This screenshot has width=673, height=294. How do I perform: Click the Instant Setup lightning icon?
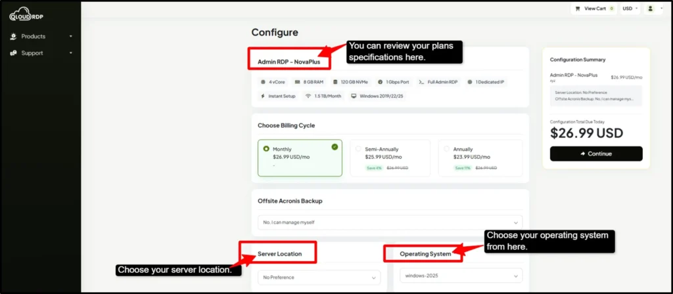pos(263,96)
